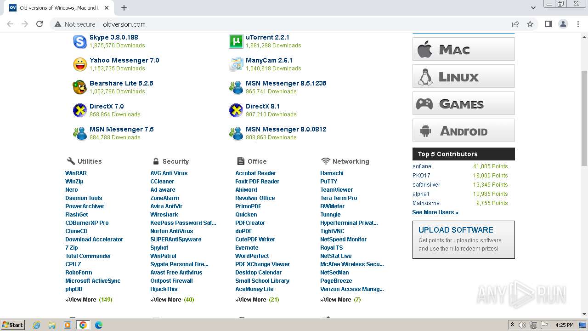Open the Foxit PDF Reader link

[257, 182]
